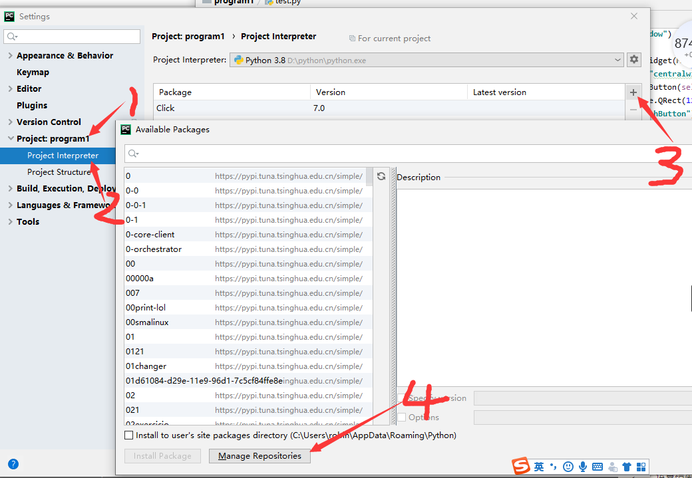This screenshot has width=692, height=478.
Task: Focus the Settings search field
Action: (x=72, y=37)
